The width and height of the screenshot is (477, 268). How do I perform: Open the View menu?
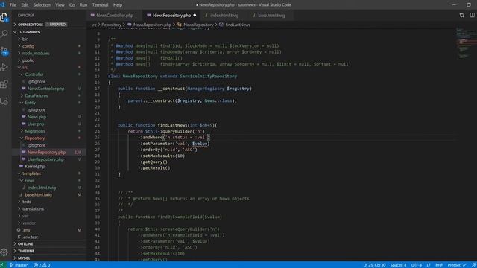[x=60, y=5]
